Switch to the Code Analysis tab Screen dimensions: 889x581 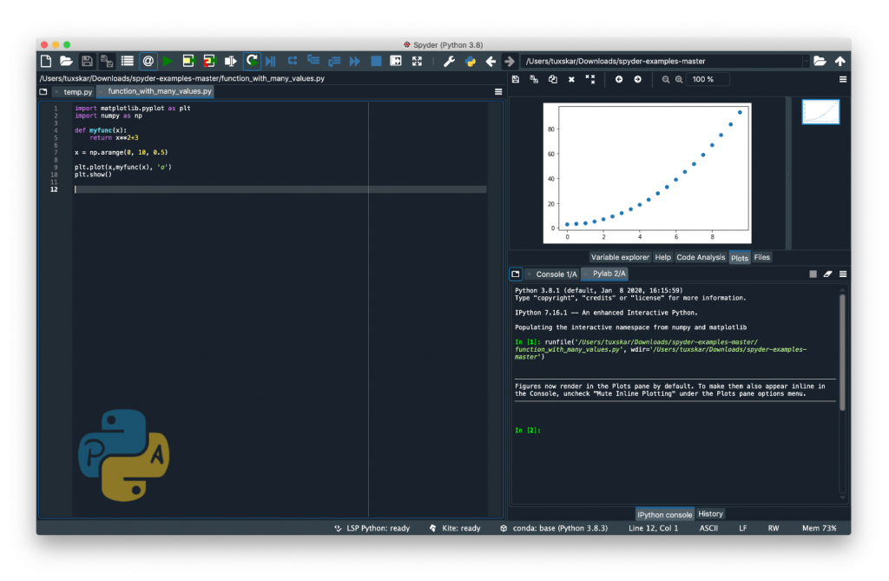[x=701, y=257]
